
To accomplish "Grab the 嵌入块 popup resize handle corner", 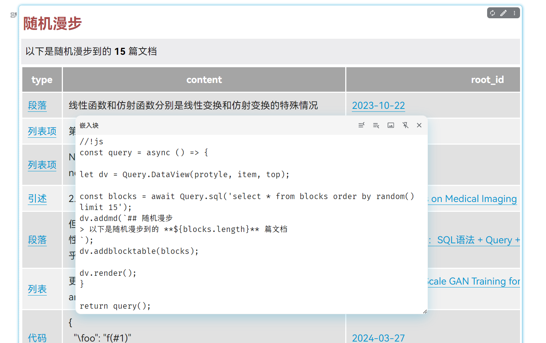I will coord(425,311).
